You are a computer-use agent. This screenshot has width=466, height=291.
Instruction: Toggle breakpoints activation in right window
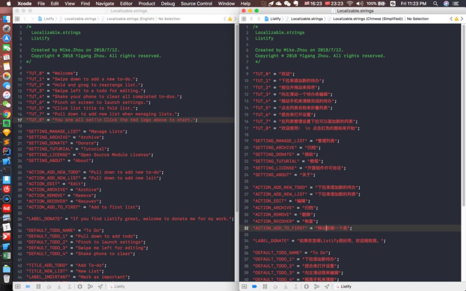click(x=255, y=287)
